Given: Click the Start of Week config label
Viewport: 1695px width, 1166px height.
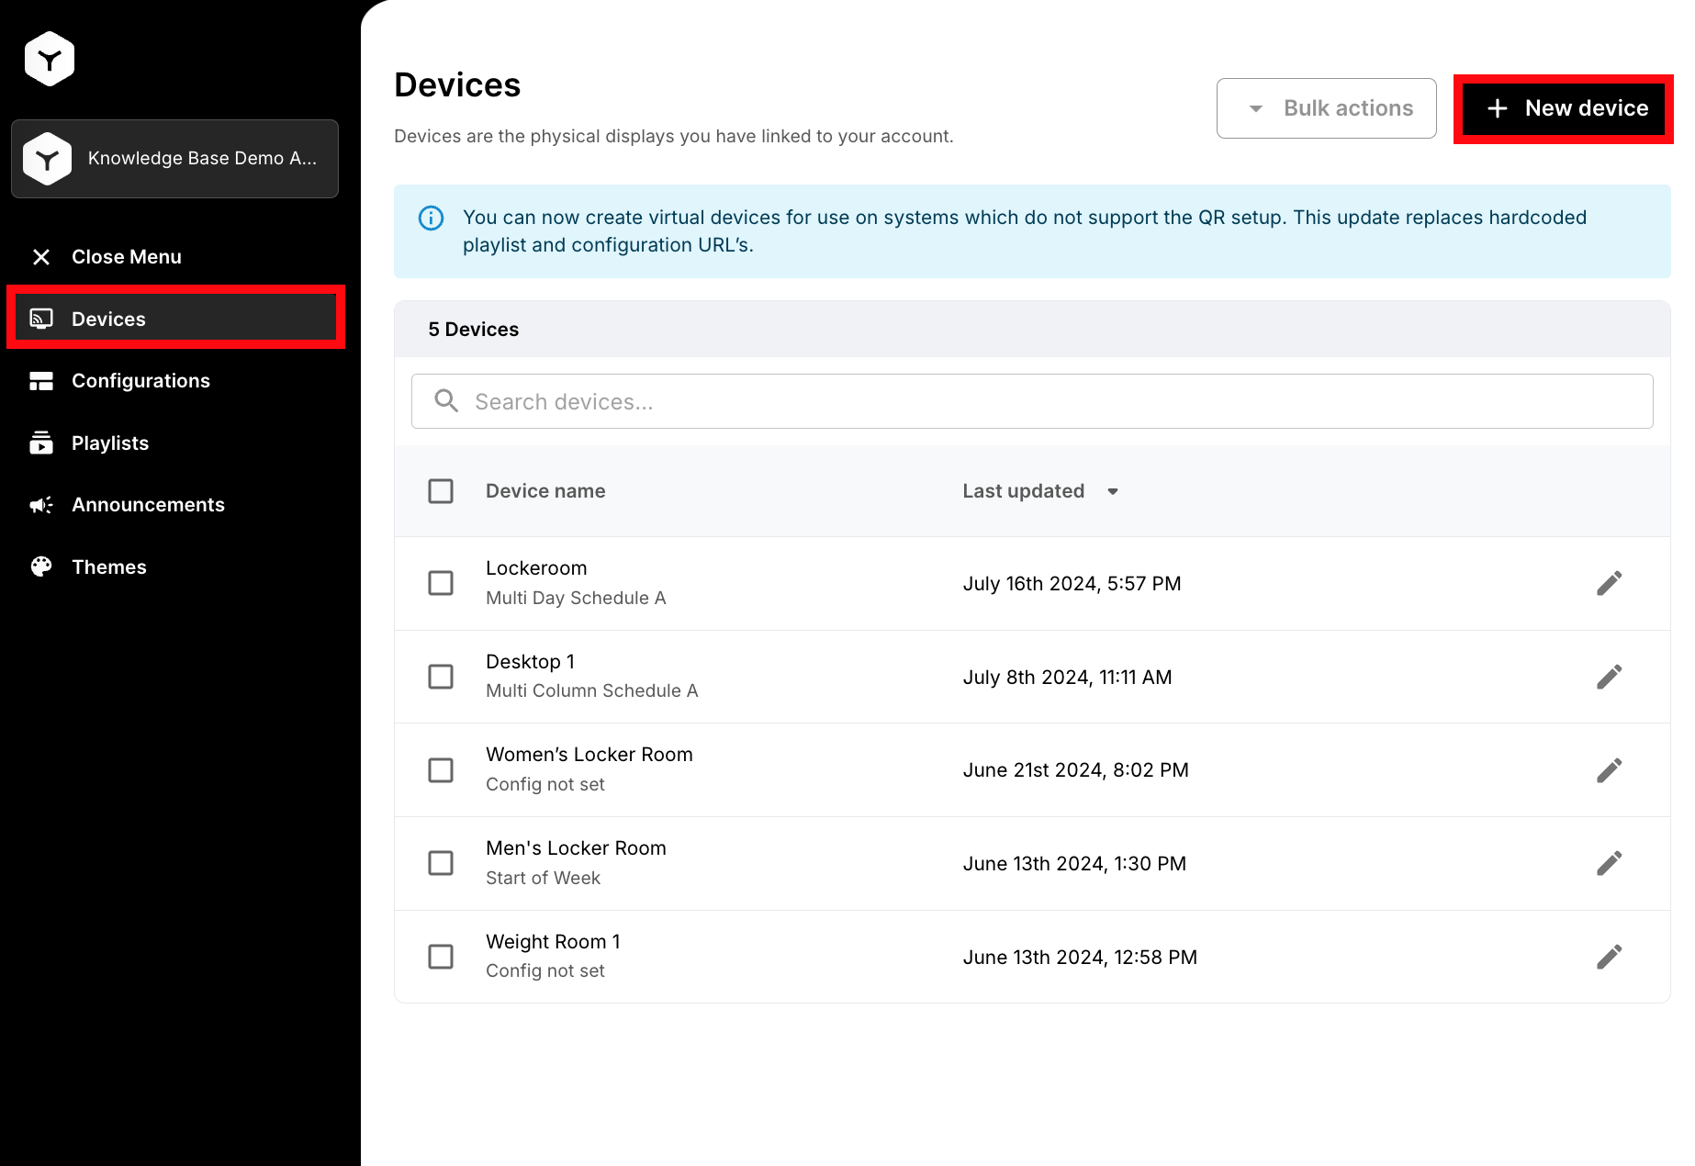Looking at the screenshot, I should click(543, 878).
